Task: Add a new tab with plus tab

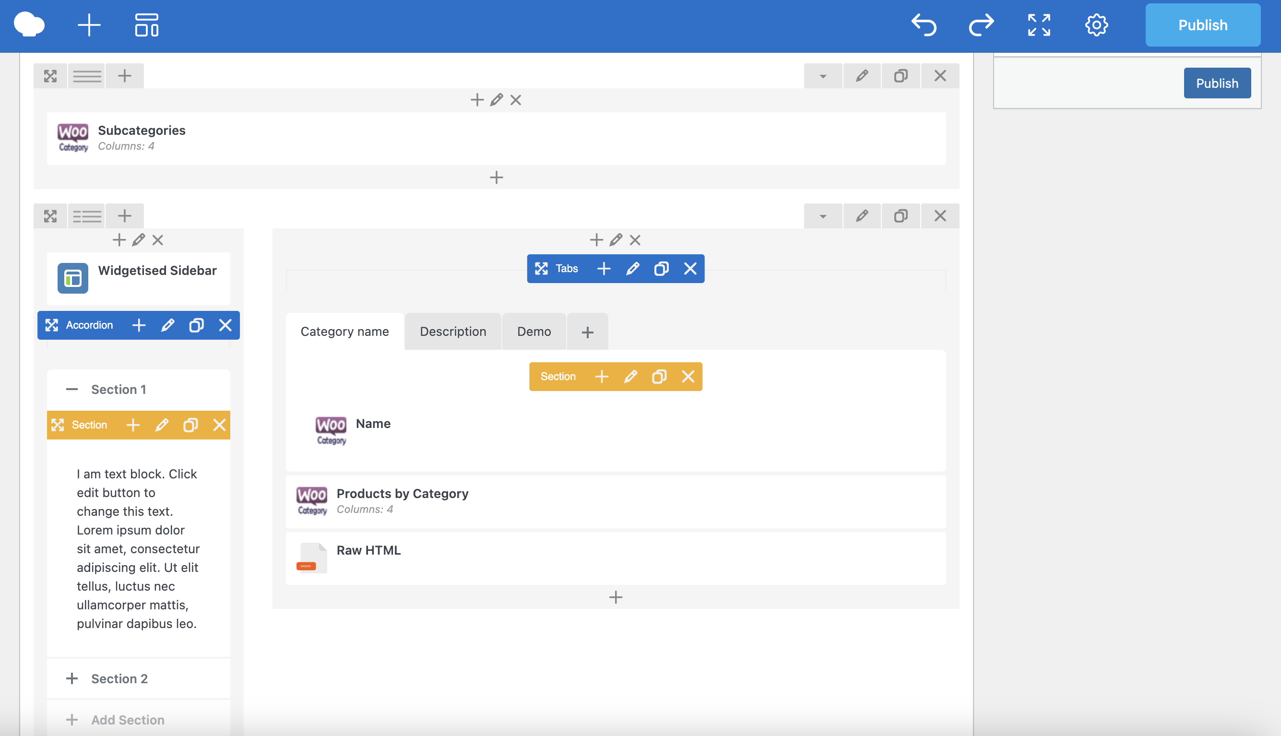Action: (587, 332)
